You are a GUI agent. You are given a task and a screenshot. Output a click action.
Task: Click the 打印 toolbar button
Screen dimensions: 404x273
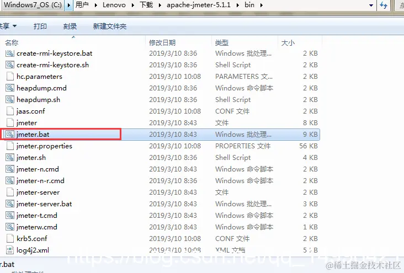coord(40,26)
